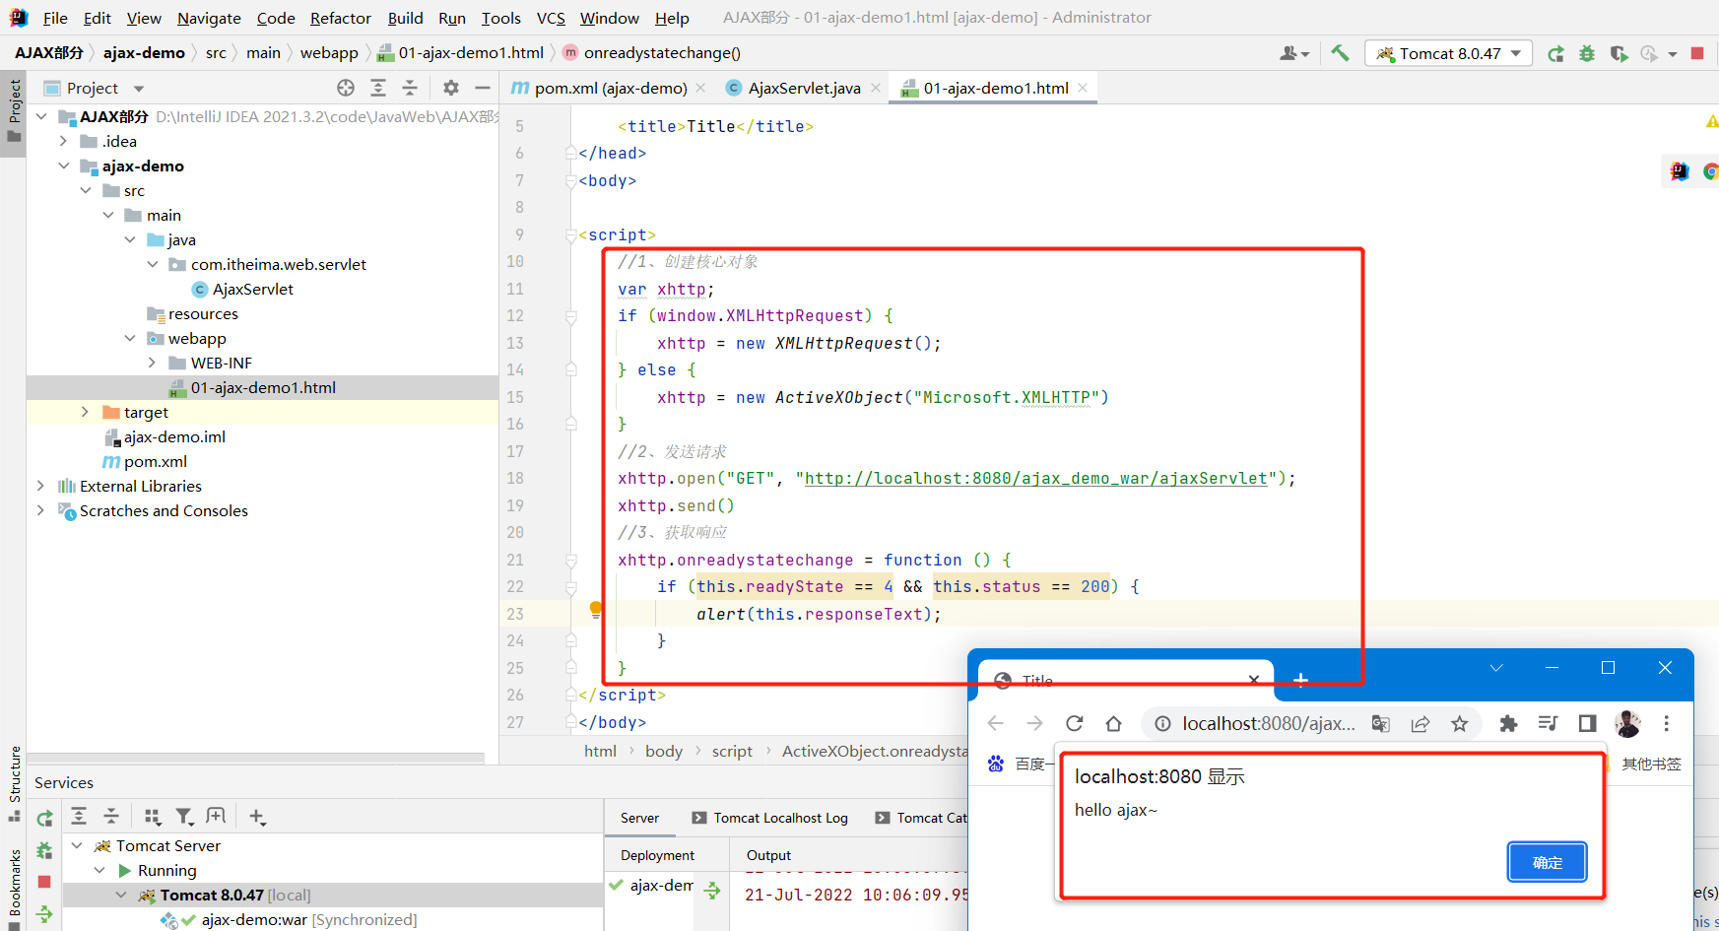1719x931 pixels.
Task: Fold the function block on line 21
Action: point(571,560)
